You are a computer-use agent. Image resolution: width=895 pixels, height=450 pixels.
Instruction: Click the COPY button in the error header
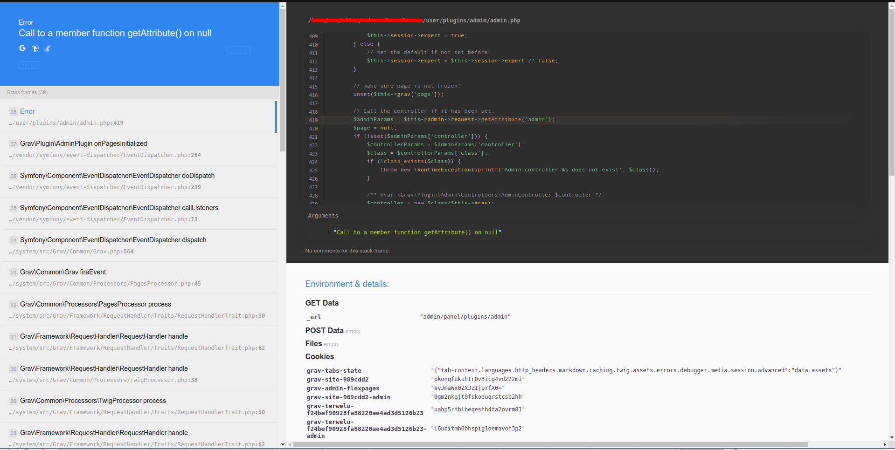(239, 49)
